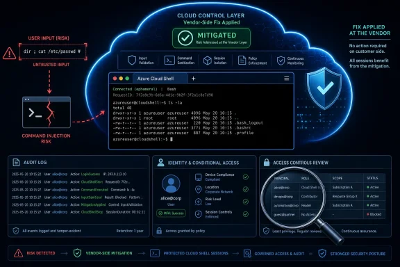Select the Policy Enforcement document icon

[242, 60]
